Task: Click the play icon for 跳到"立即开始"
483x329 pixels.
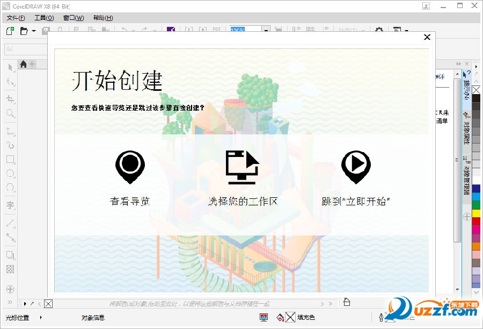Action: click(x=356, y=167)
